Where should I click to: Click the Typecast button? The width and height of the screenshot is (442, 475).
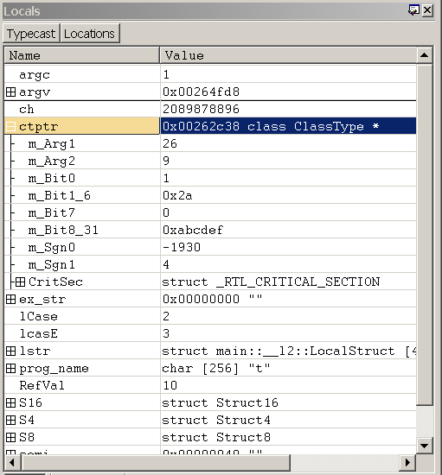point(31,34)
